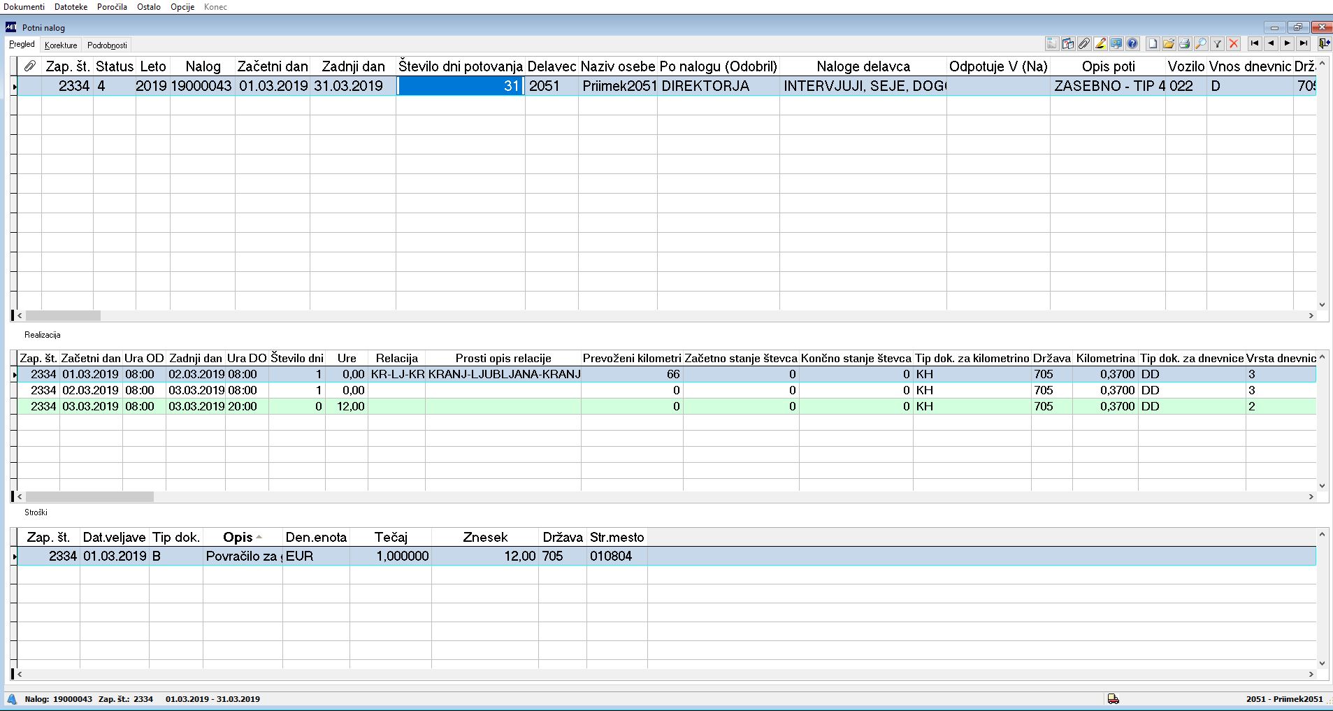Viewport: 1333px width, 711px height.
Task: Click the magnifying glass search icon
Action: click(x=1201, y=43)
